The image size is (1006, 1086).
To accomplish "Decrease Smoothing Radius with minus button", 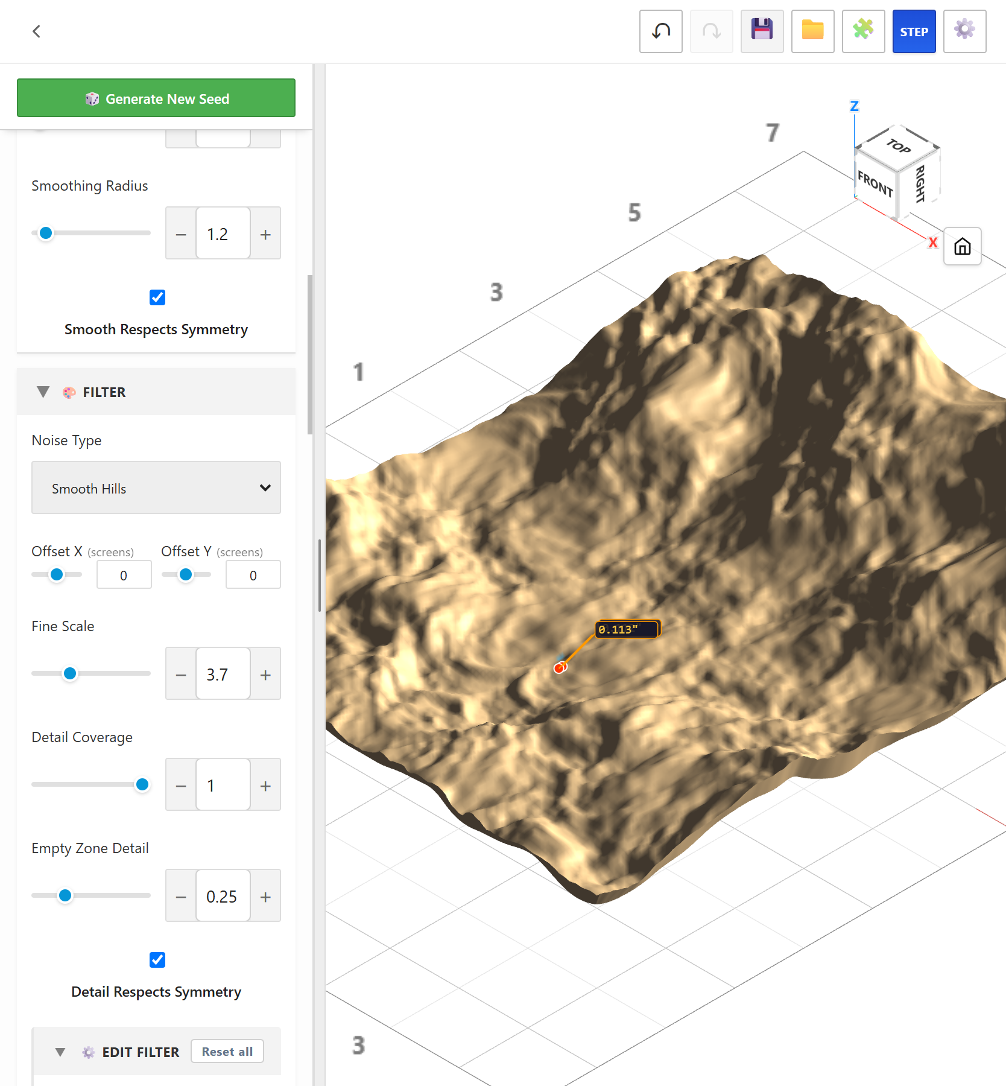I will point(181,233).
